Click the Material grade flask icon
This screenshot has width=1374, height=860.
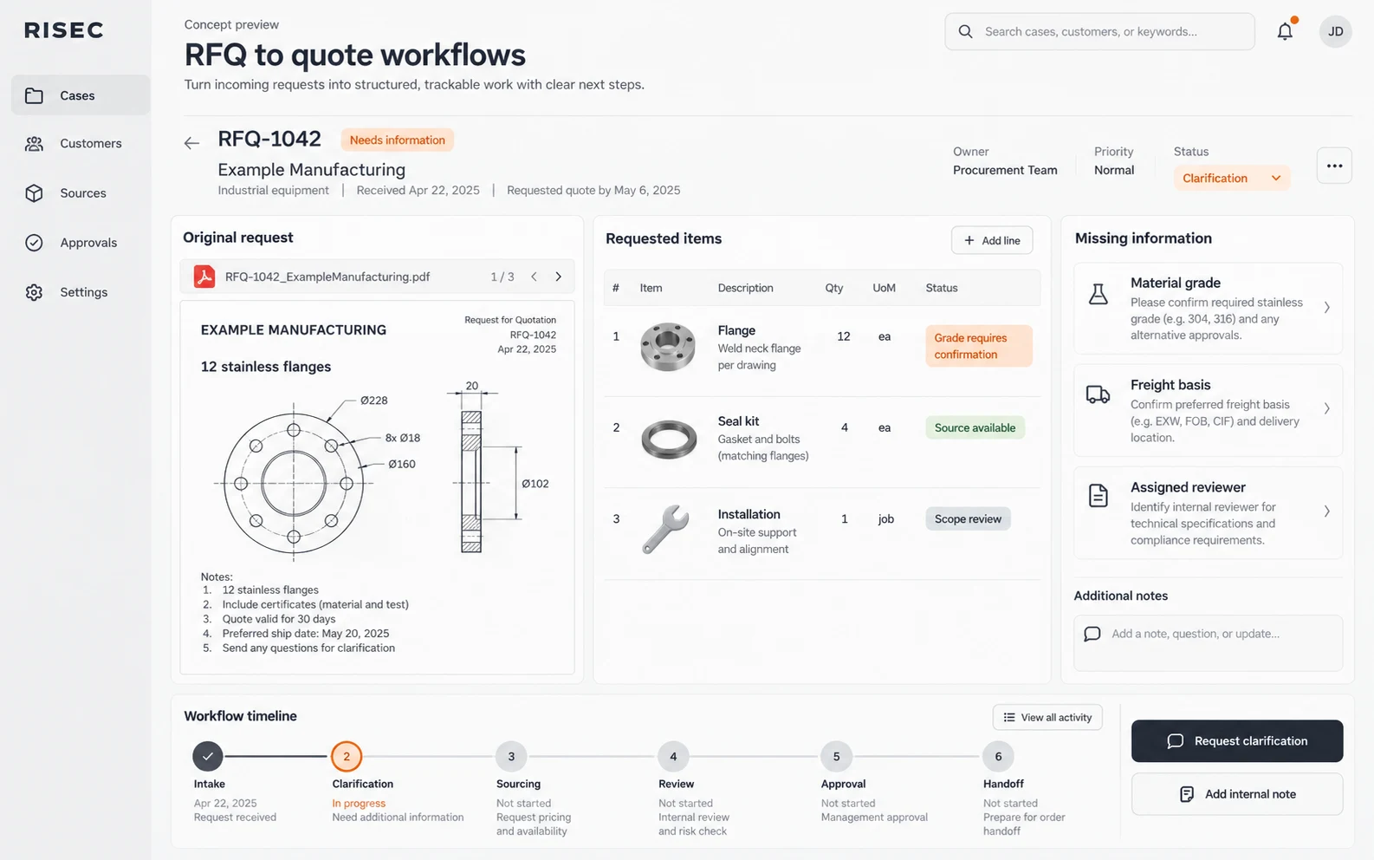(1098, 294)
